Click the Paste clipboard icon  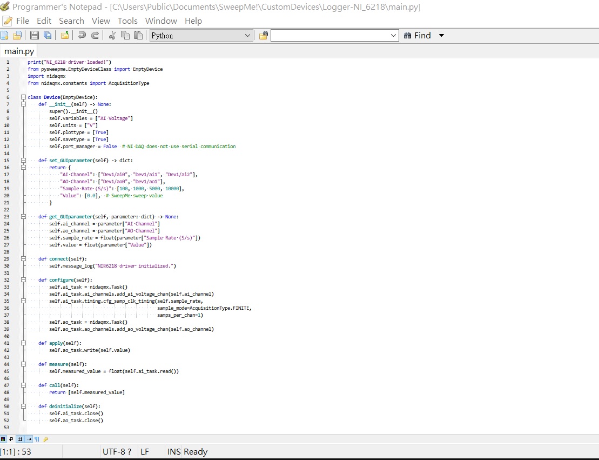pyautogui.click(x=138, y=36)
